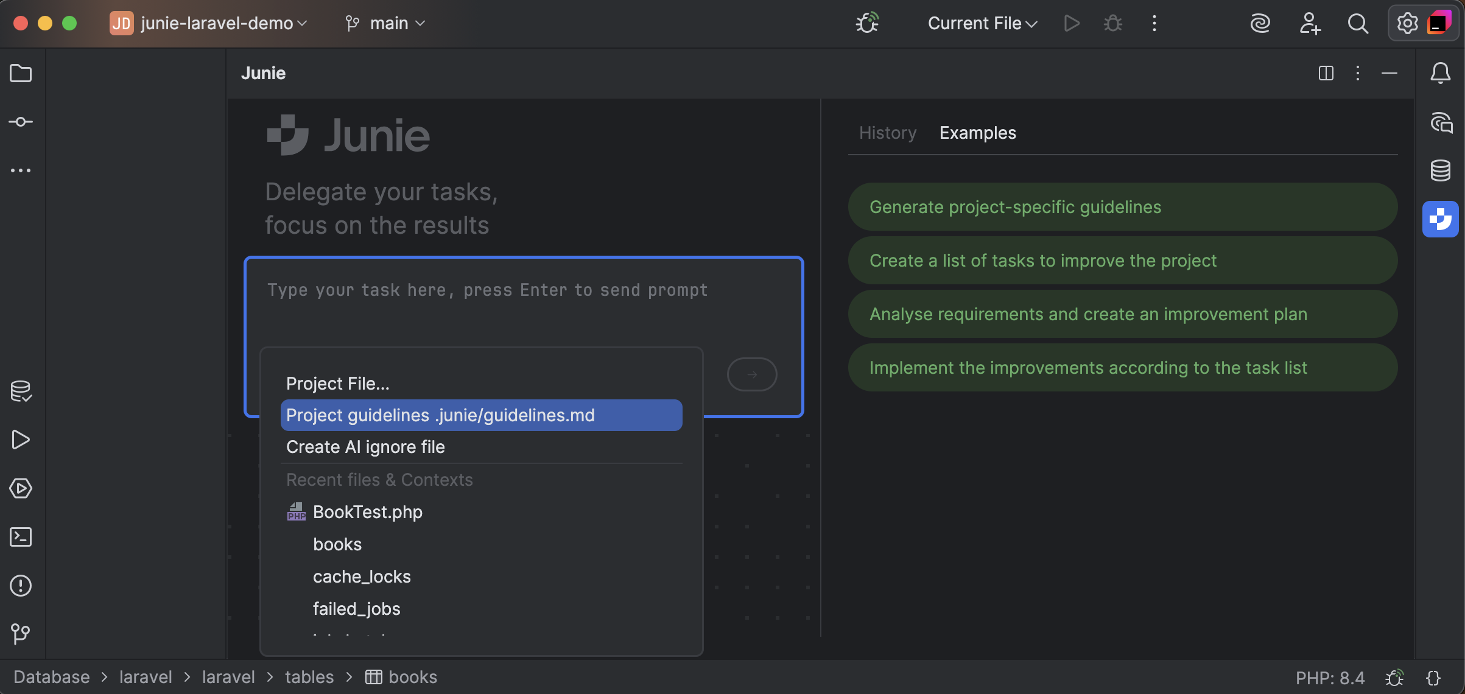Image resolution: width=1465 pixels, height=694 pixels.
Task: Choose Project File... from the popup
Action: point(481,384)
